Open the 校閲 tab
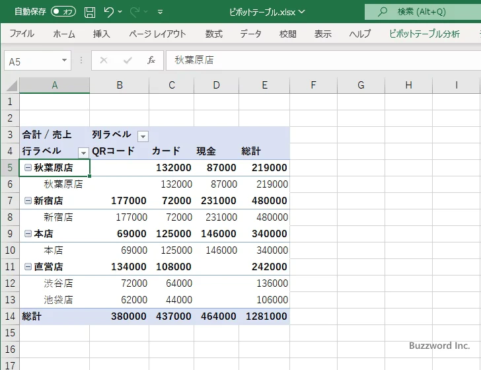481x370 pixels. pyautogui.click(x=288, y=34)
